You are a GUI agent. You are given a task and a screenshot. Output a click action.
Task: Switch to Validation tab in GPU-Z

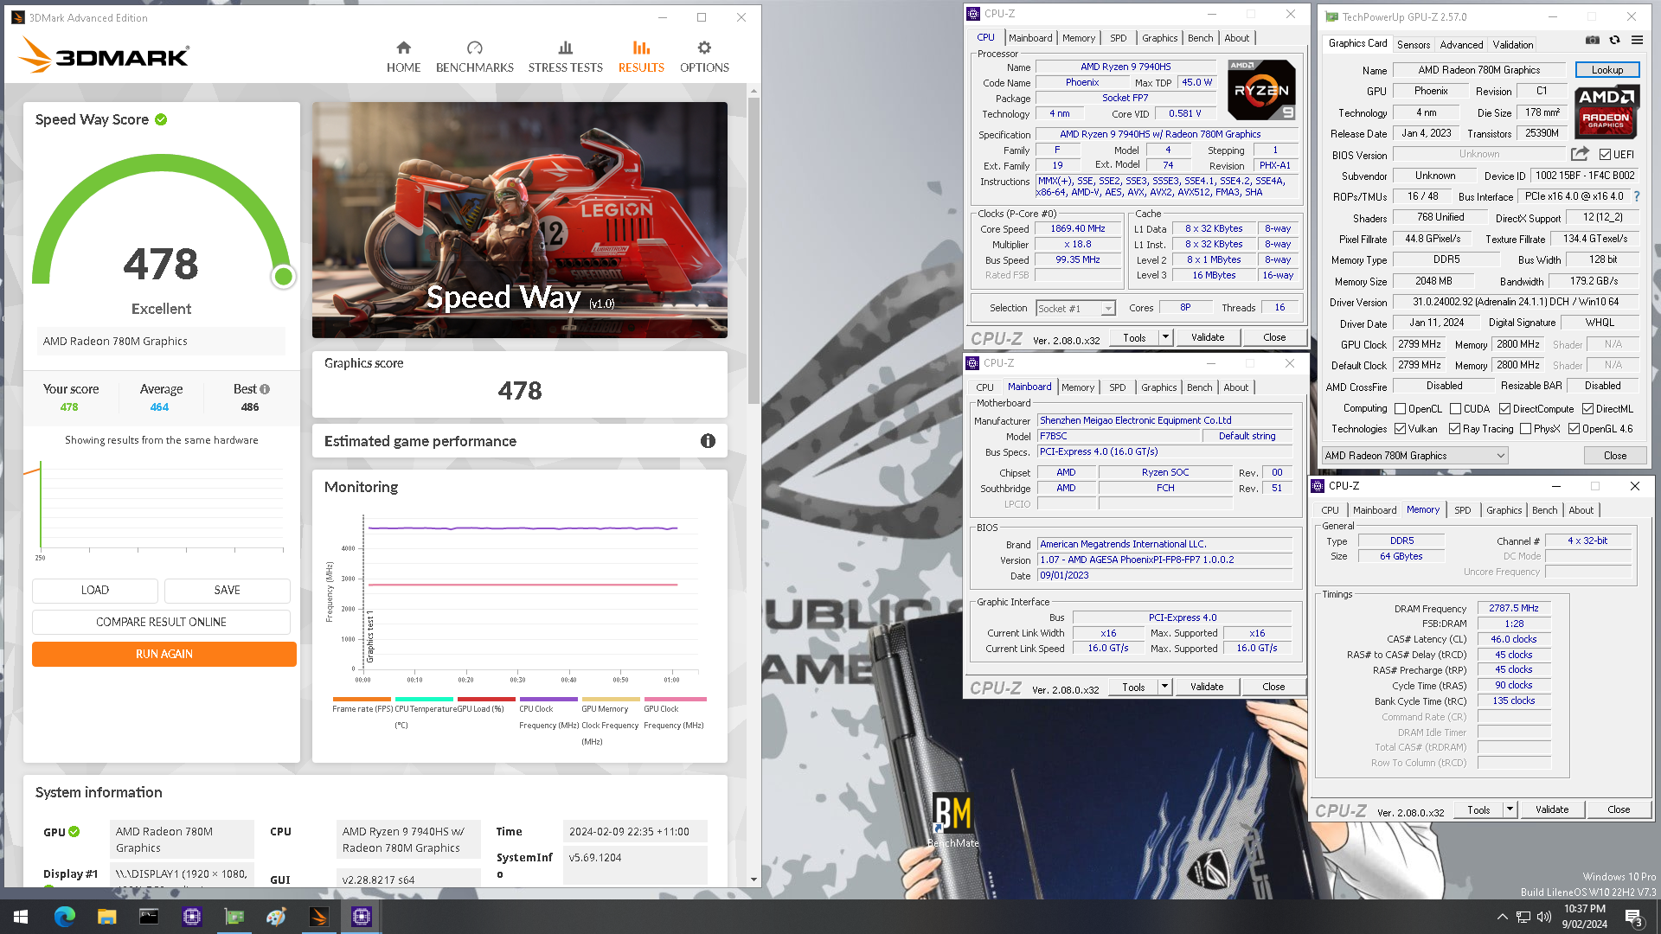coord(1513,44)
